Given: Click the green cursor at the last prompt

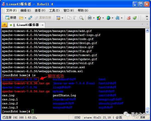Looking at the screenshot, I should point(33,111).
